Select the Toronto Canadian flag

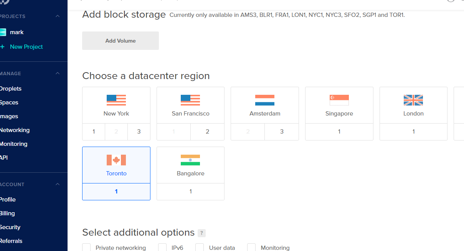pos(116,160)
